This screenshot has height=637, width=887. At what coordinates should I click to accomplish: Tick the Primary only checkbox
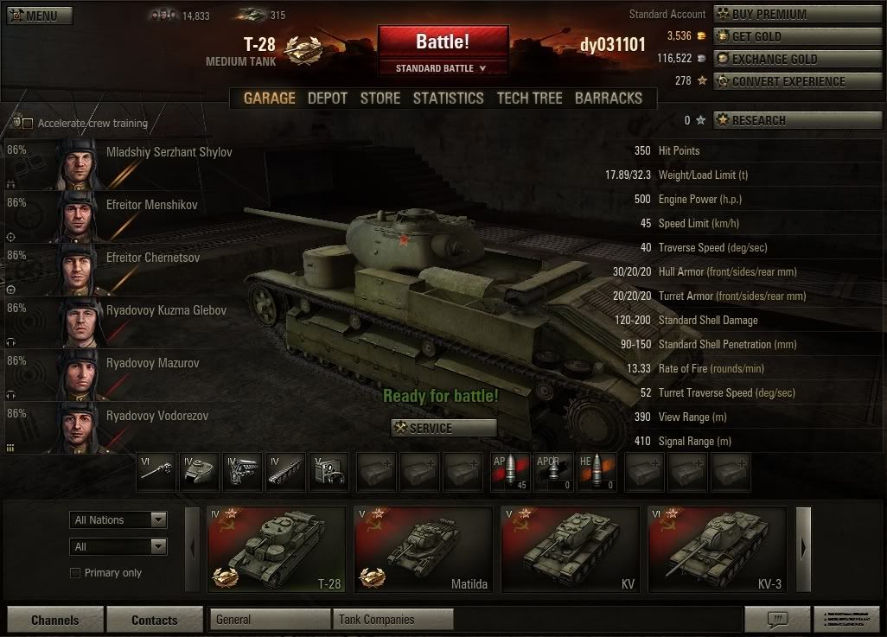pyautogui.click(x=74, y=572)
